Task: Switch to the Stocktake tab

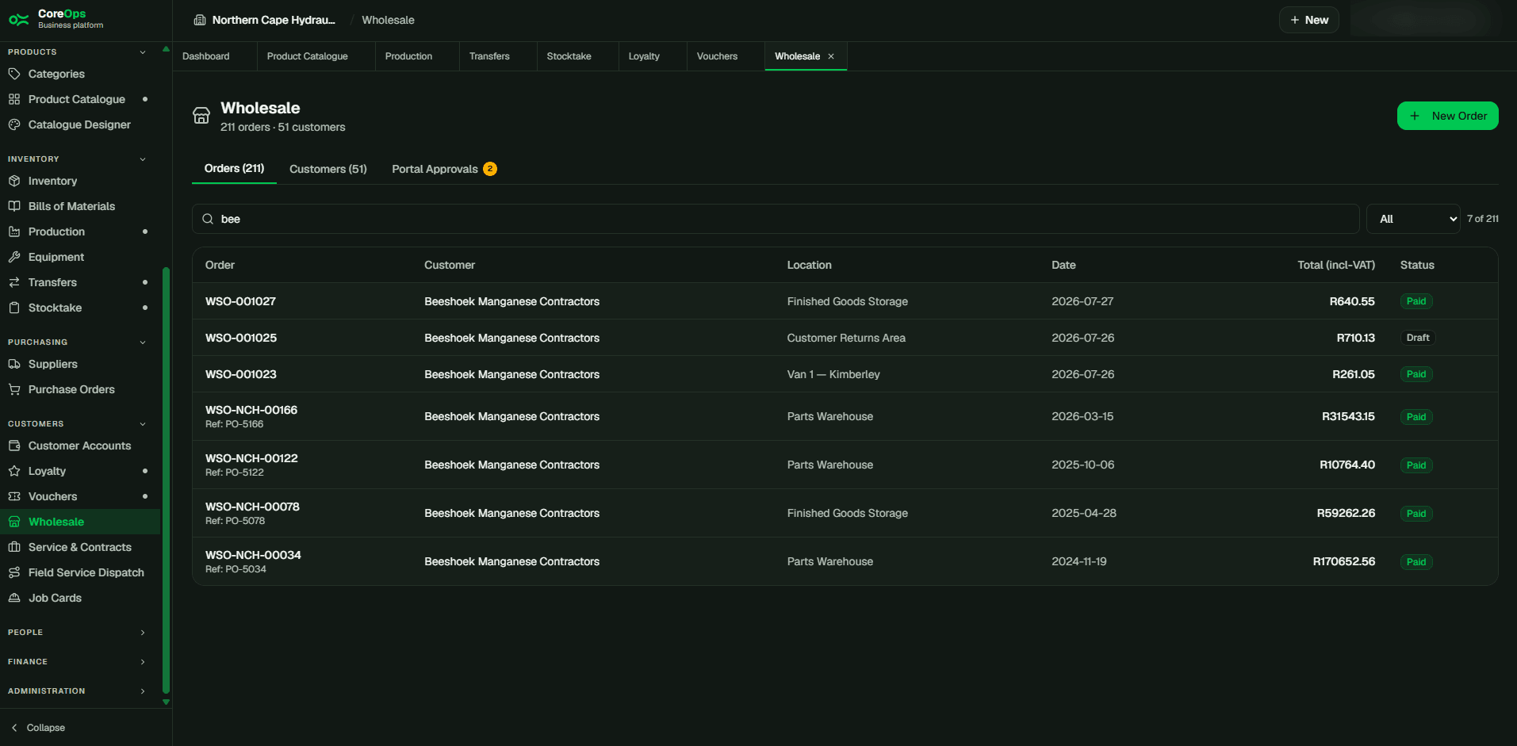Action: point(569,56)
